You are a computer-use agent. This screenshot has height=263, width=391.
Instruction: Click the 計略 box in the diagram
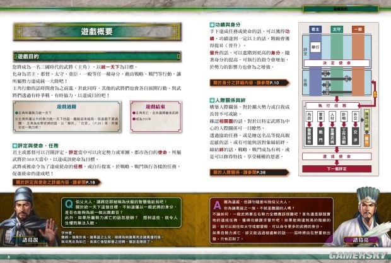[344, 116]
